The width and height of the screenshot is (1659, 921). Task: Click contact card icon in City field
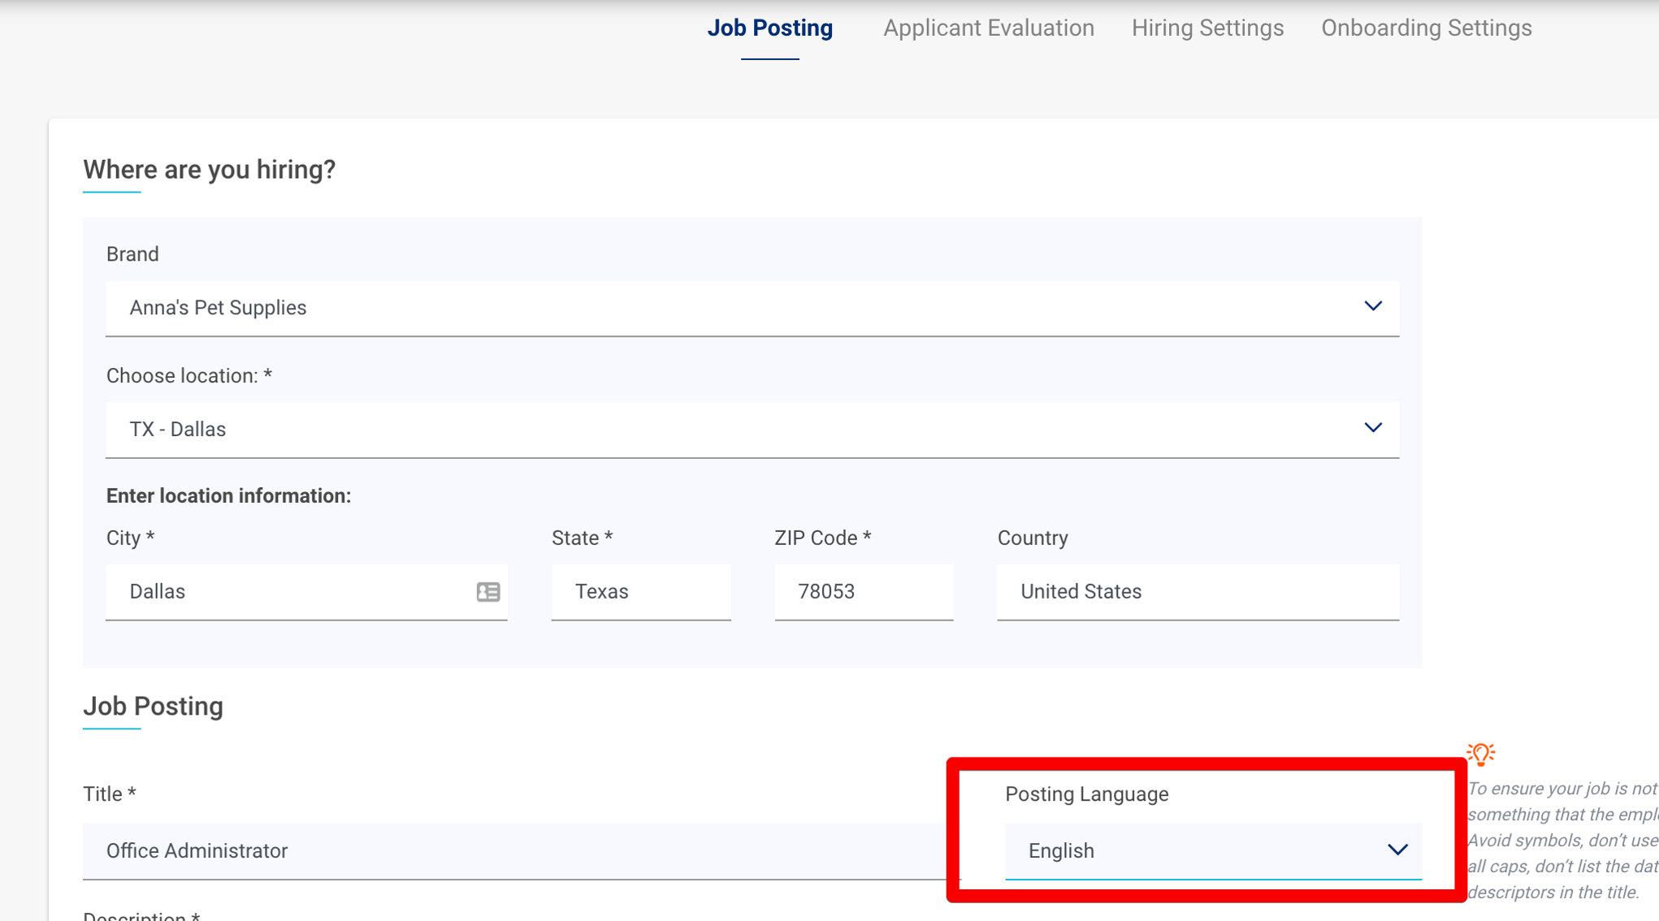[488, 592]
